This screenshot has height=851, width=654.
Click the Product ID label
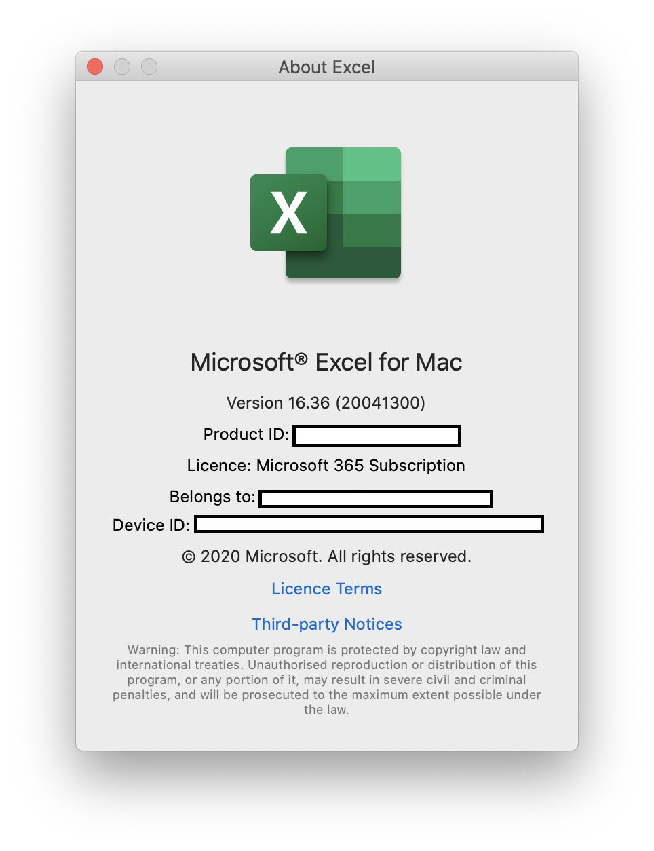click(x=246, y=434)
